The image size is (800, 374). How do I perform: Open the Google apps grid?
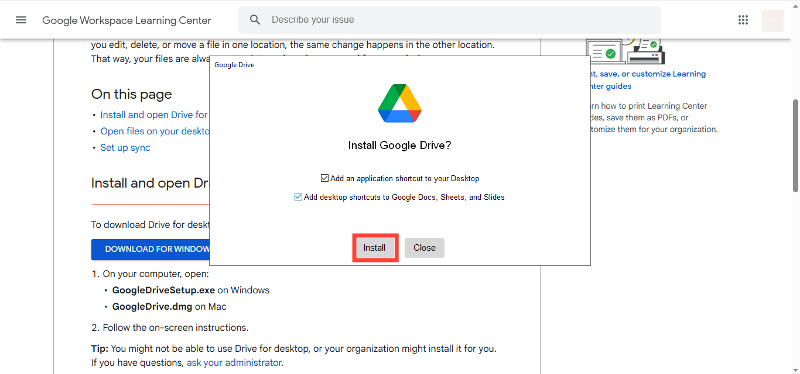(743, 20)
